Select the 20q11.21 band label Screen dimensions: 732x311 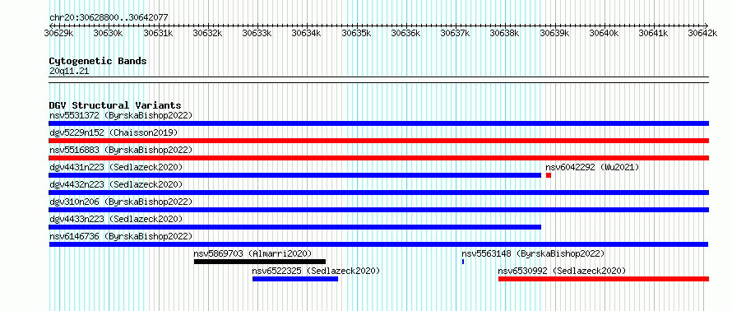68,72
